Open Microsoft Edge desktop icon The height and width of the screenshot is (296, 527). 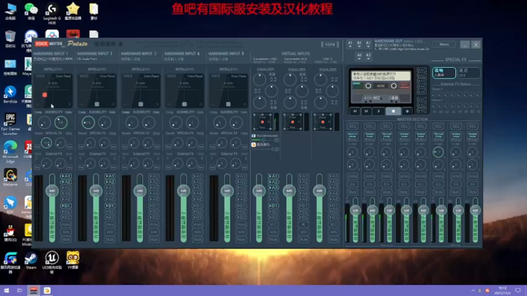(10, 152)
